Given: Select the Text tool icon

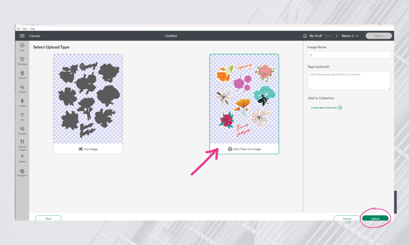Looking at the screenshot, I should [x=22, y=115].
